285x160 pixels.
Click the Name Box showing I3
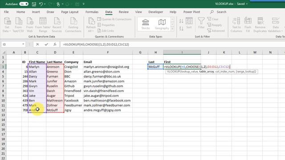tap(11, 44)
